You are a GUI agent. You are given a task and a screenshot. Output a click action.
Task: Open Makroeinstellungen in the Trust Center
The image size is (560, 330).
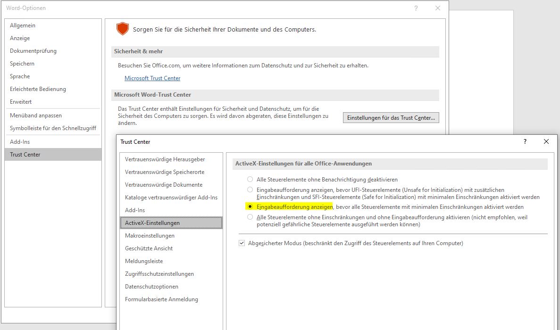click(150, 236)
